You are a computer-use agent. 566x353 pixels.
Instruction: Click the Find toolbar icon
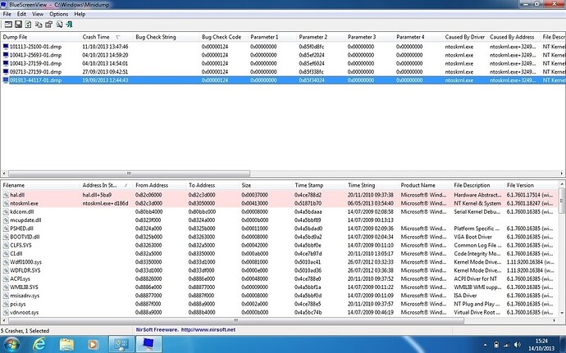point(59,25)
